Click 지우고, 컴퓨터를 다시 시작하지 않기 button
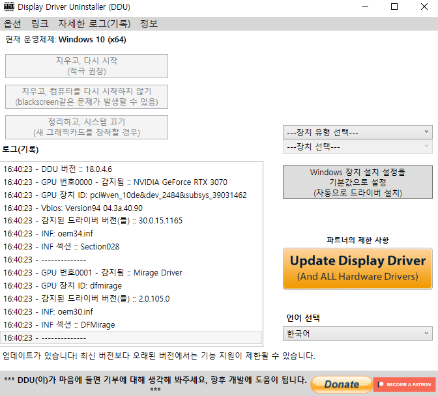Screen dimensions: 438x396 (87, 97)
